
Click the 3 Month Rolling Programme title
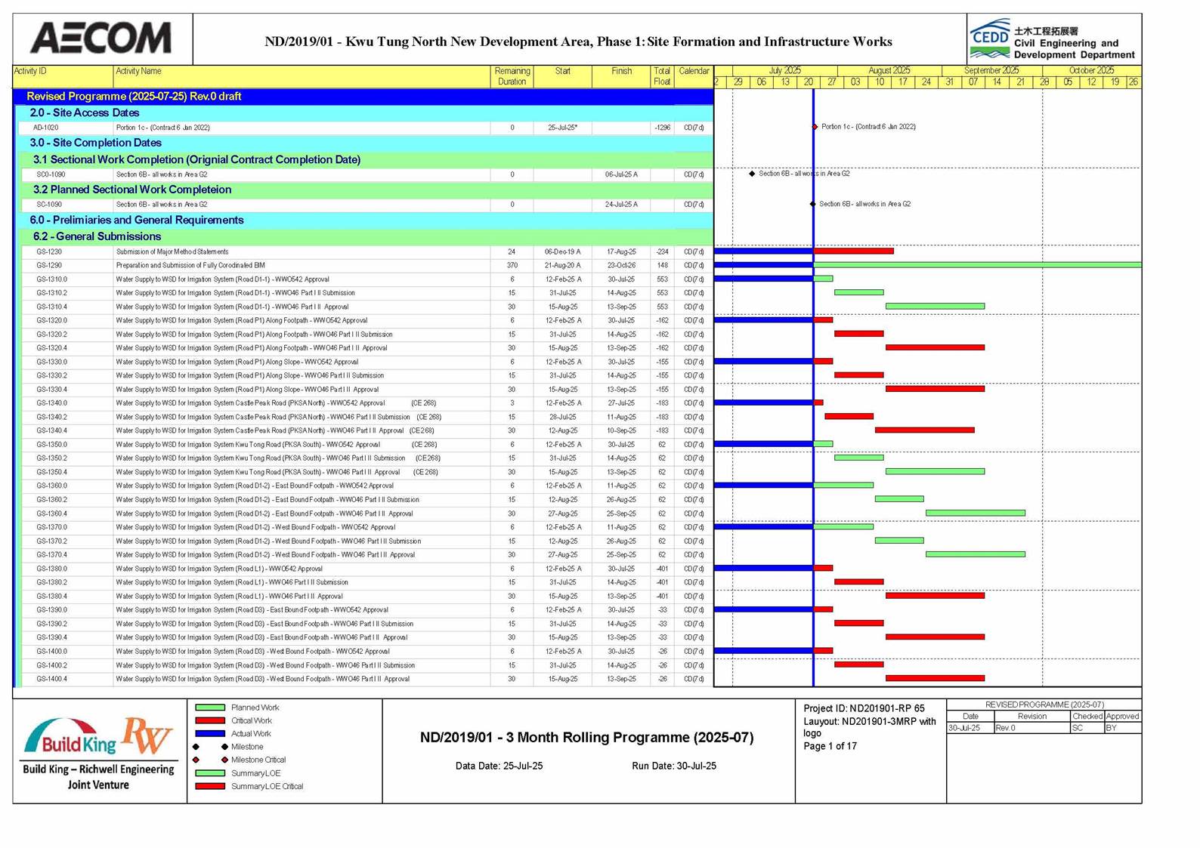[x=586, y=737]
